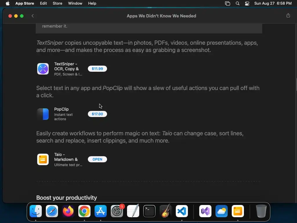Viewport: 297px width, 223px height.
Task: Open the Apple menu
Action: [x=8, y=3]
